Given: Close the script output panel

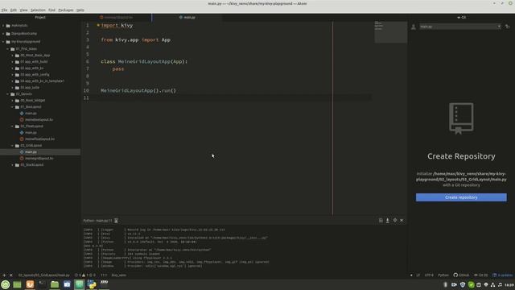Looking at the screenshot, I should pos(402,220).
